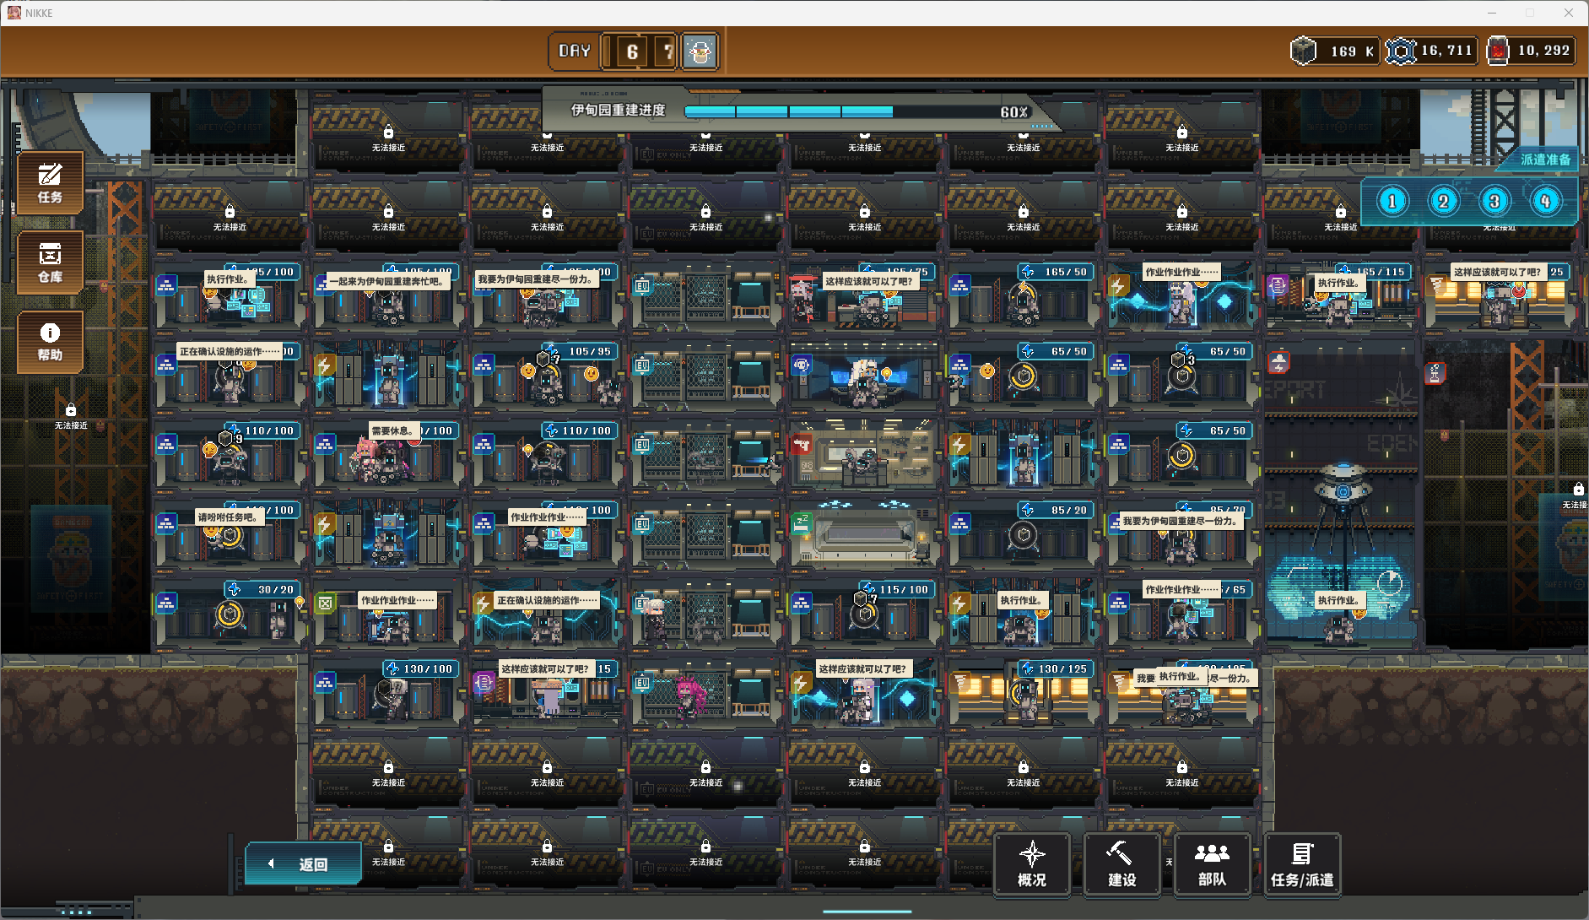Image resolution: width=1589 pixels, height=920 pixels.
Task: Select dispatch slot 3
Action: tap(1494, 202)
